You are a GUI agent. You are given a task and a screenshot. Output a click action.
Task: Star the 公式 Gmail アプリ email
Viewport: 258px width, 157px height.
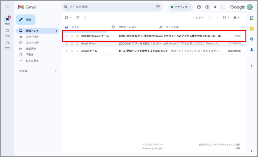[72, 43]
